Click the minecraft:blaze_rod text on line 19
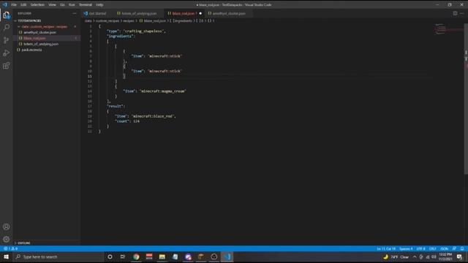Screen dimensions: 468x263 (153, 116)
